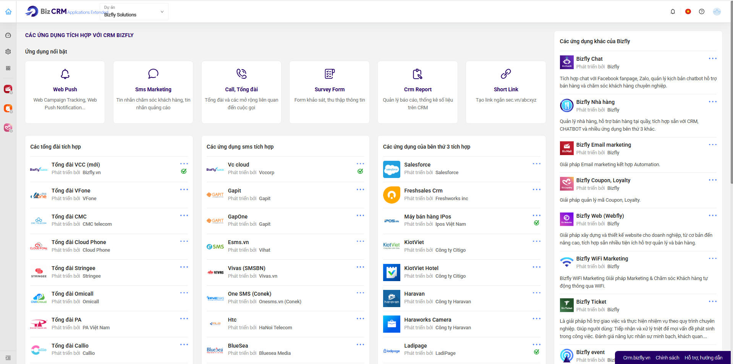Image resolution: width=733 pixels, height=364 pixels.
Task: Expand the sidebar menu toggle
Action: tap(8, 358)
